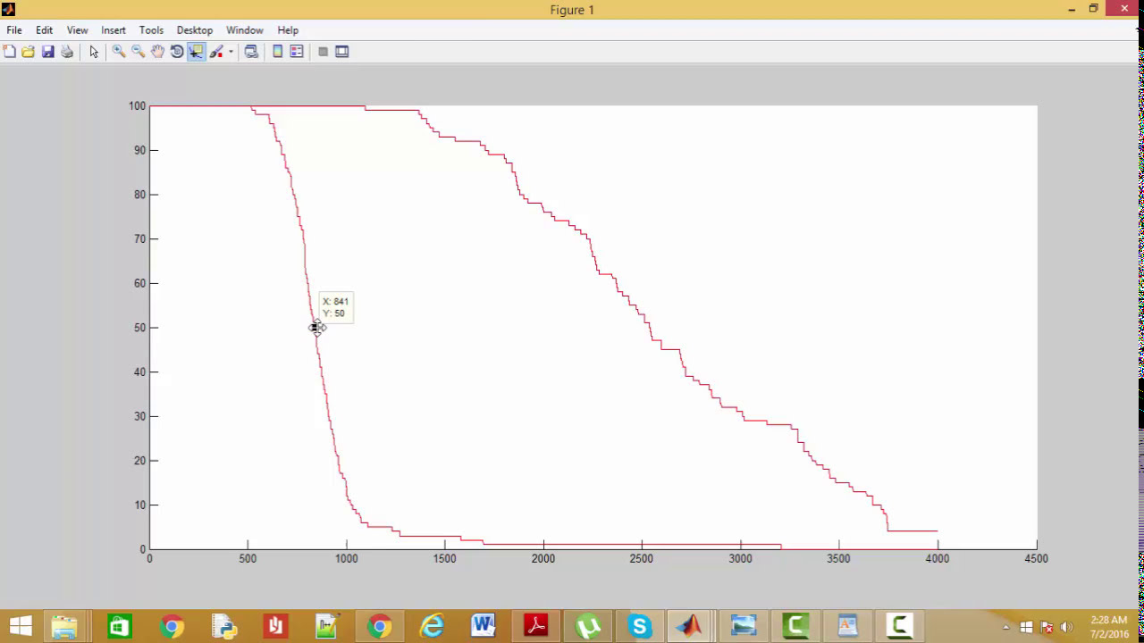Open Adobe Reader from the taskbar
1144x643 pixels.
click(x=536, y=626)
